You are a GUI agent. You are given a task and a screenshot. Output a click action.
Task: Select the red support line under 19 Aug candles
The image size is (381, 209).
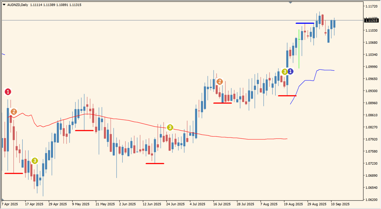[x=287, y=96]
